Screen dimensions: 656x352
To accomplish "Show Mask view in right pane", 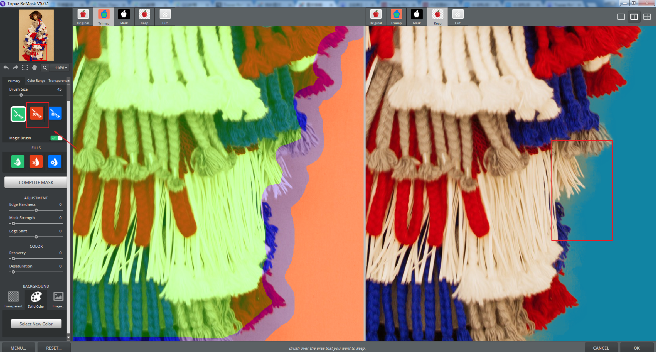I will click(x=417, y=17).
